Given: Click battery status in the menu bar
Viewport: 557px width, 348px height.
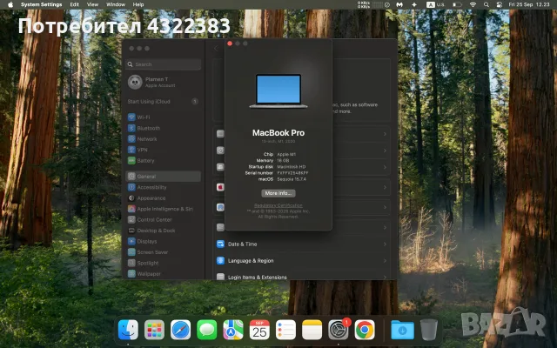Looking at the screenshot, I should [x=457, y=4].
